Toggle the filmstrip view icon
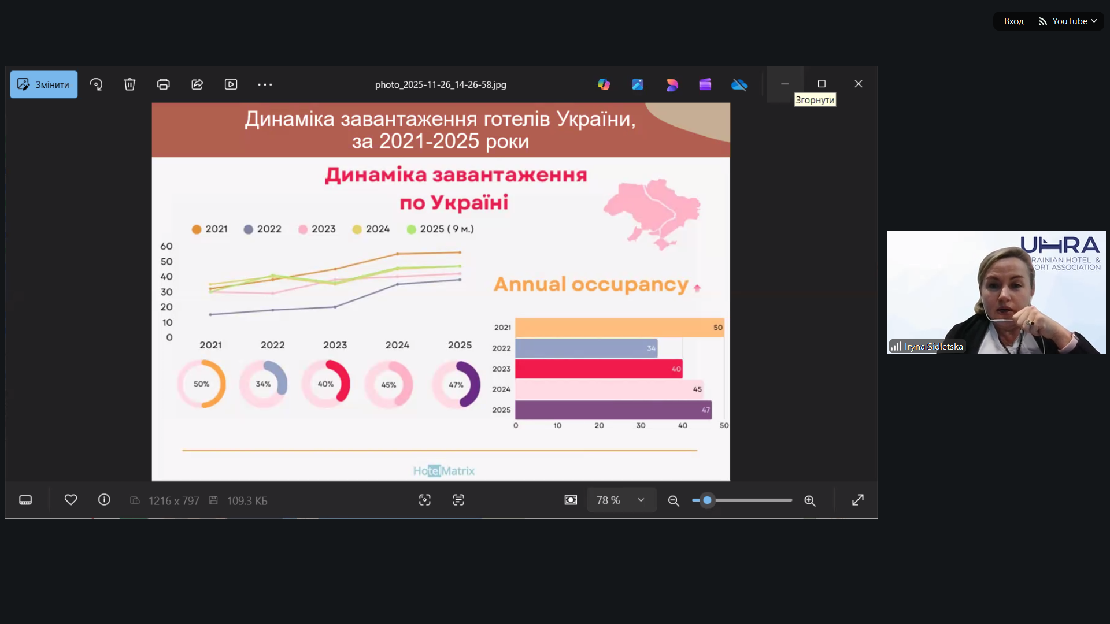The width and height of the screenshot is (1110, 624). [x=25, y=500]
